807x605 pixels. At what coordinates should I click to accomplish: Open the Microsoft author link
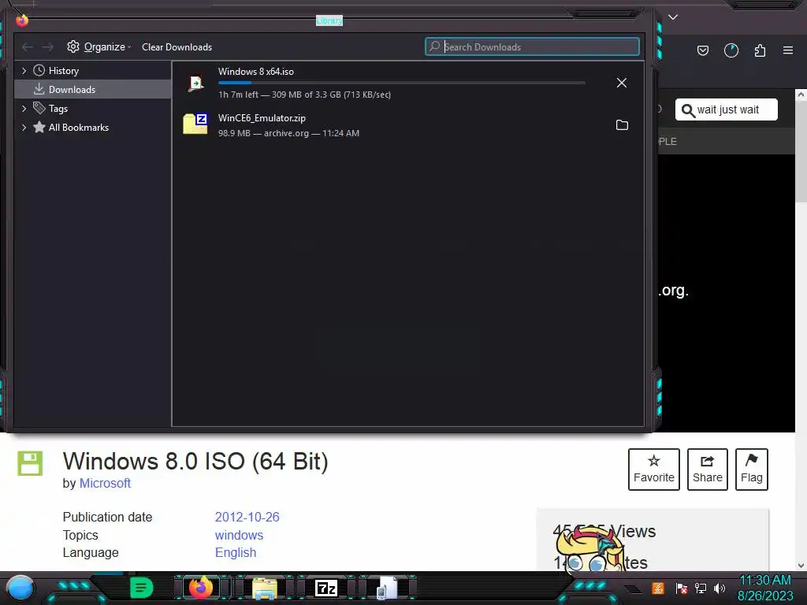[105, 483]
